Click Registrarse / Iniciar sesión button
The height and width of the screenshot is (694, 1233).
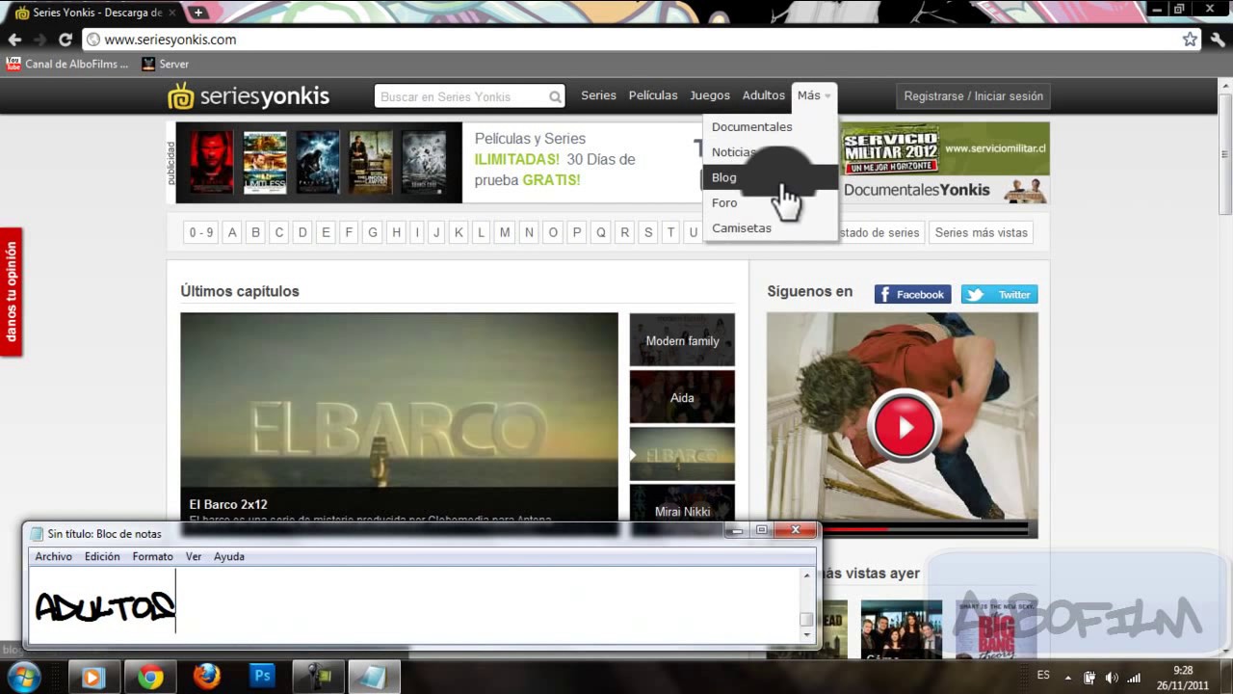click(x=973, y=96)
